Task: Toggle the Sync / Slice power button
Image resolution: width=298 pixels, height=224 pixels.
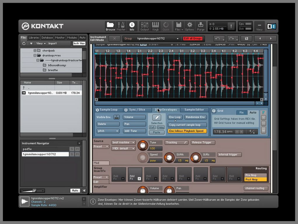Action: pyautogui.click(x=126, y=110)
